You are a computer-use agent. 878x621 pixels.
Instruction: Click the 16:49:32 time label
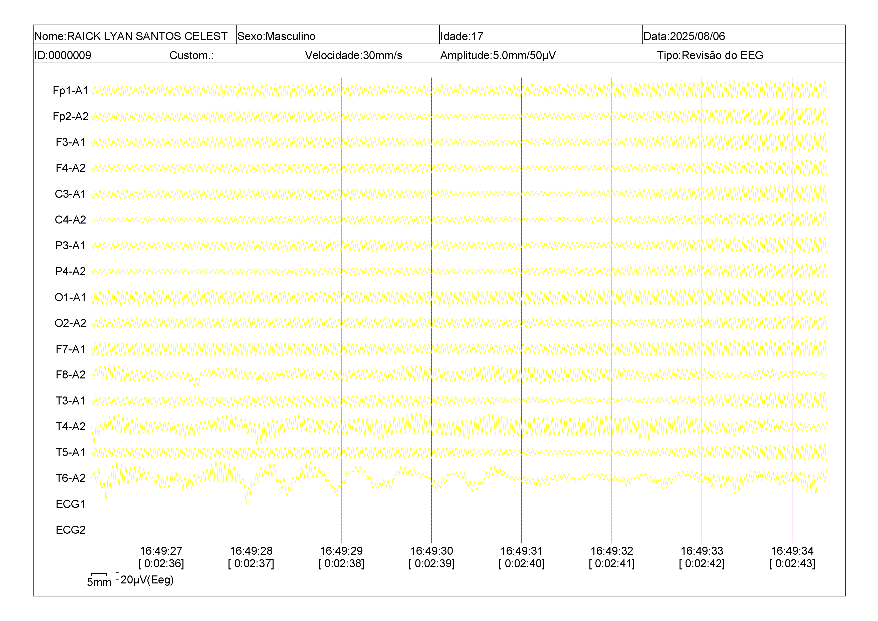(x=612, y=551)
